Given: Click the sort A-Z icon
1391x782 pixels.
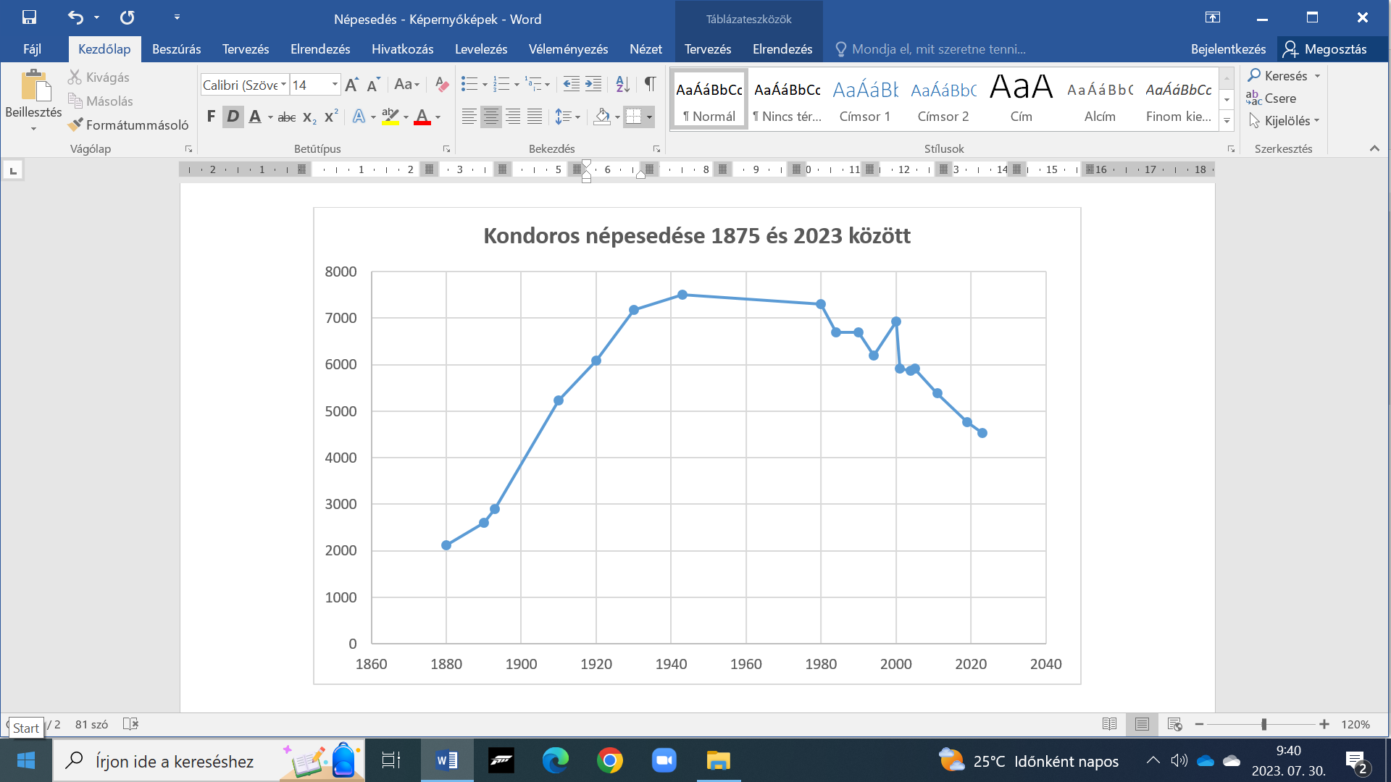Looking at the screenshot, I should coord(622,85).
